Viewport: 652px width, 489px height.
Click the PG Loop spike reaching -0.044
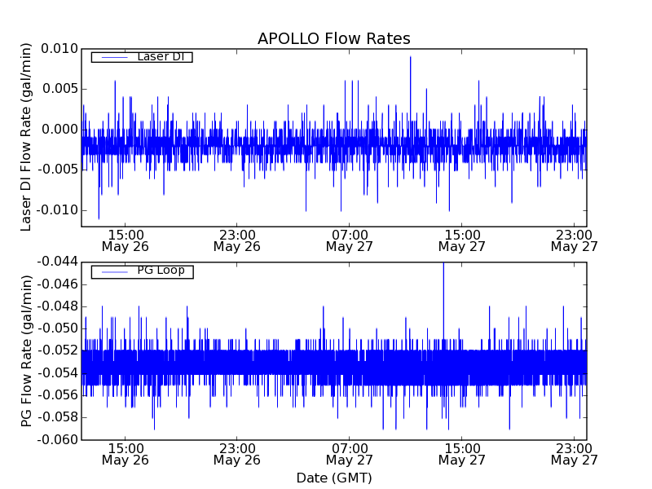(x=443, y=264)
